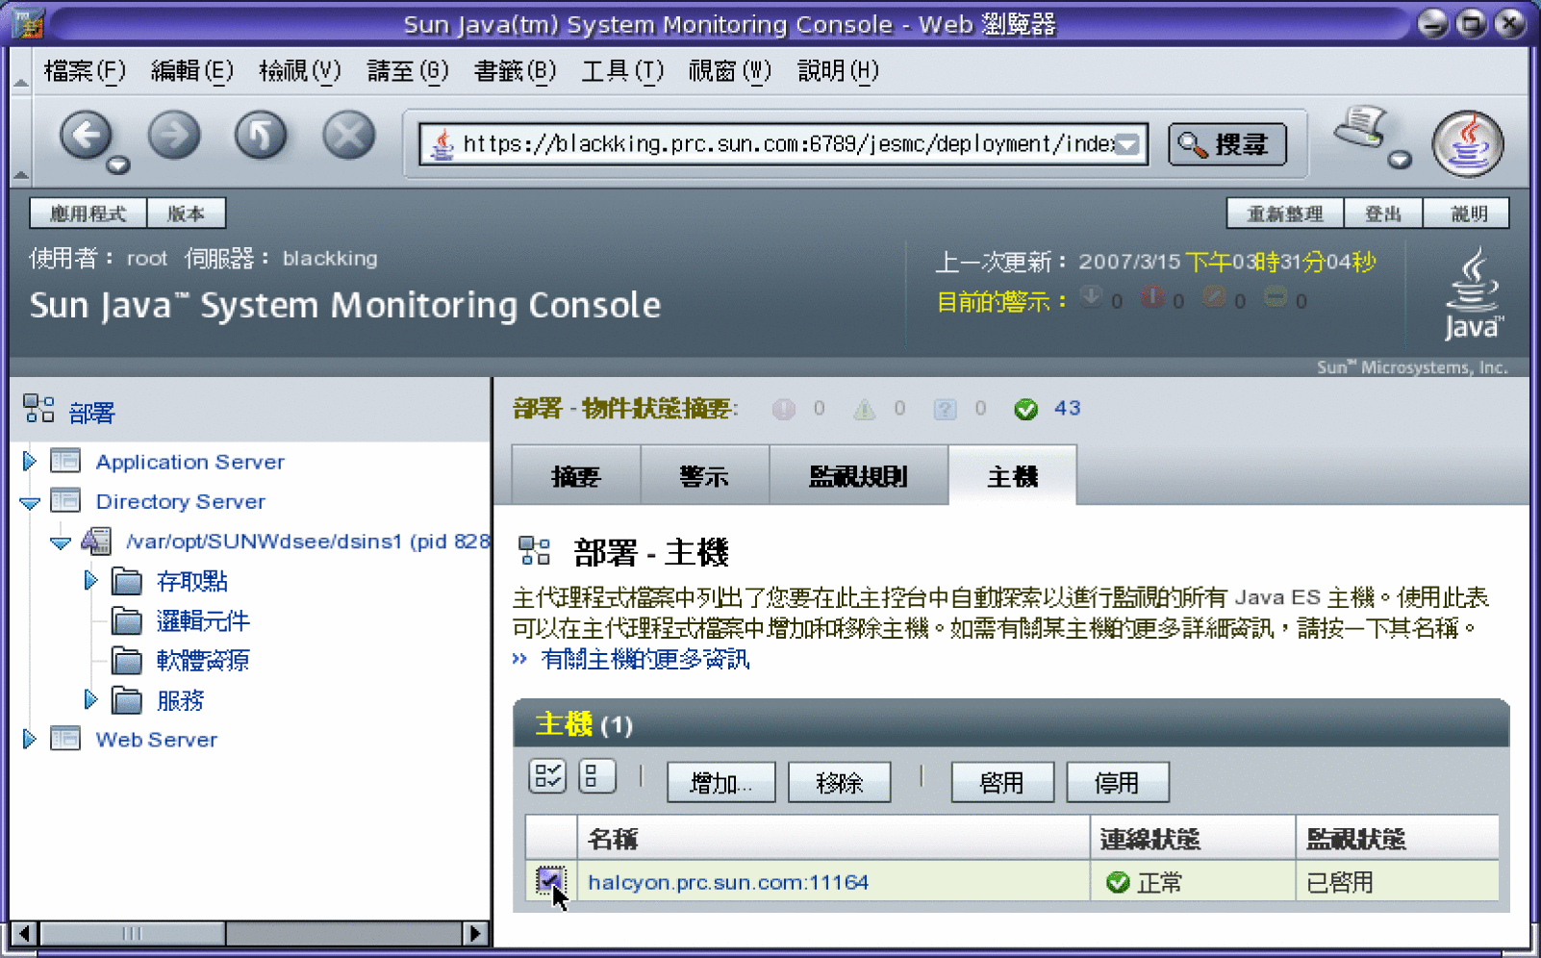This screenshot has width=1541, height=958.
Task: Deselect all hosts with the deselect icon
Action: coord(597,776)
